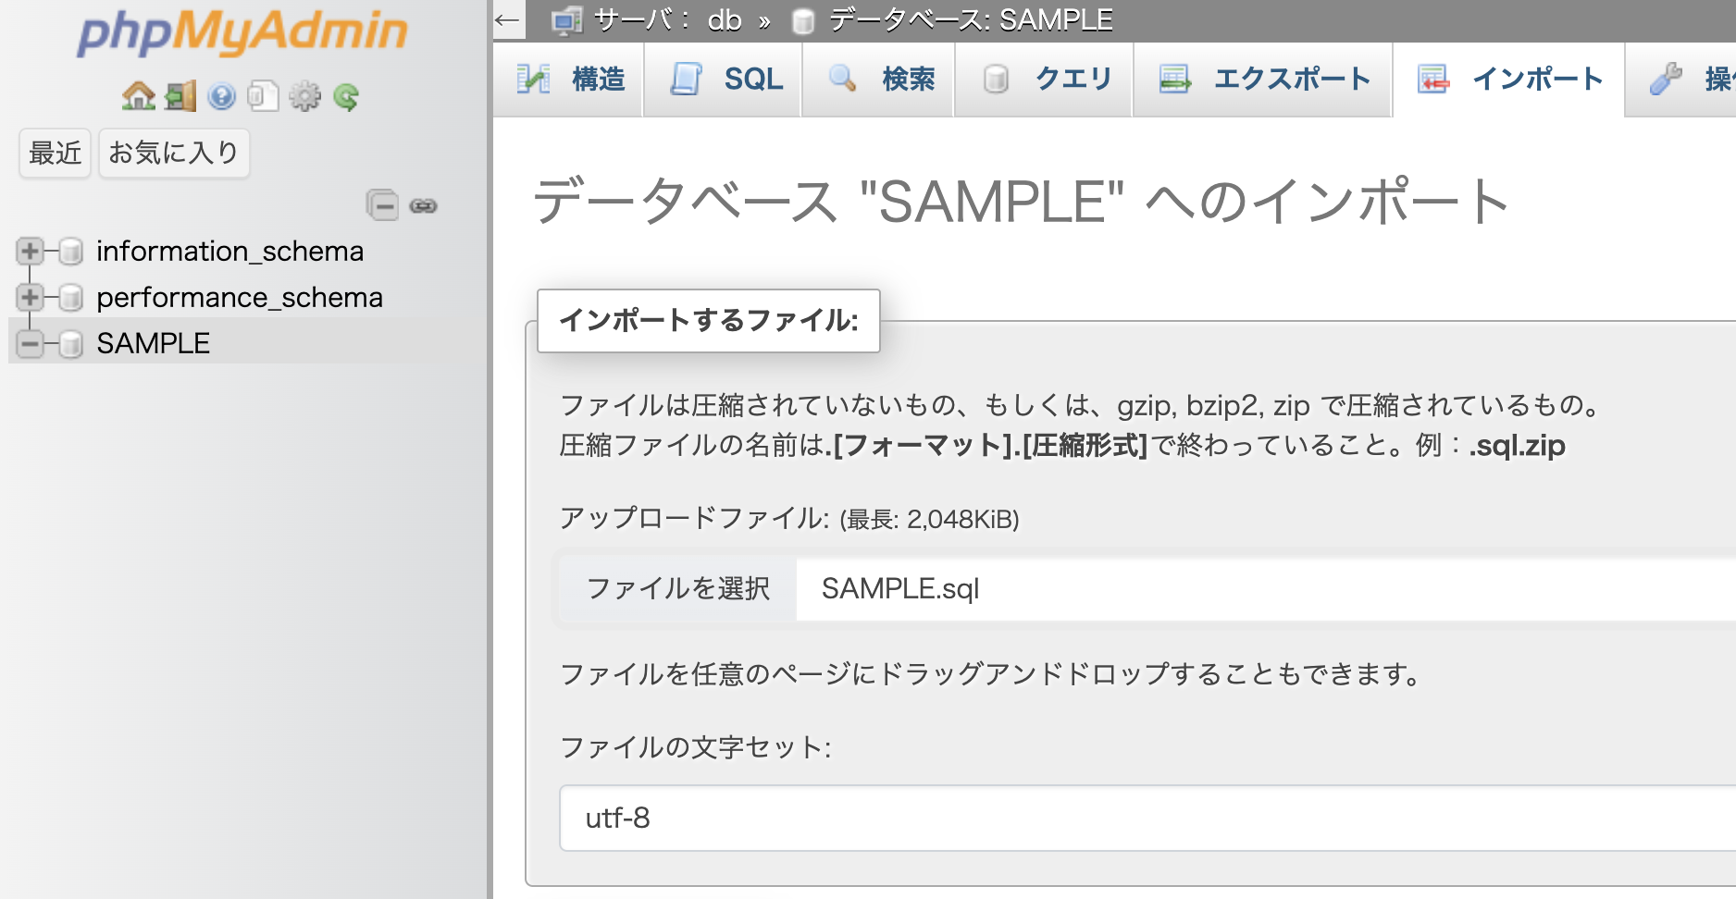
Task: Open the 検索 (Search) tab
Action: pos(878,80)
